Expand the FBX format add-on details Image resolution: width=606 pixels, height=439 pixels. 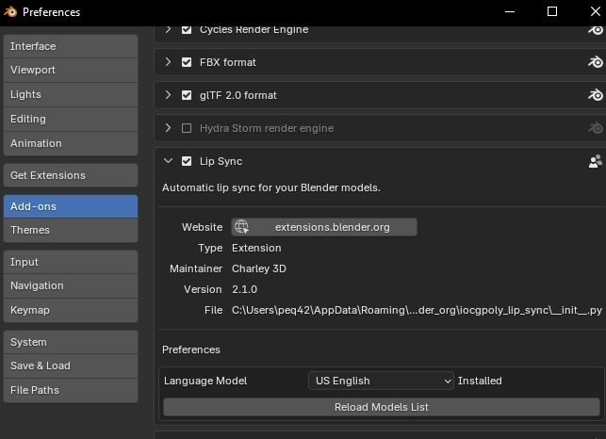[169, 62]
